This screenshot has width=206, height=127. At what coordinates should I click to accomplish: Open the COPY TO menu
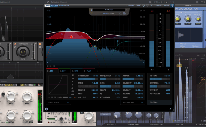click(158, 6)
